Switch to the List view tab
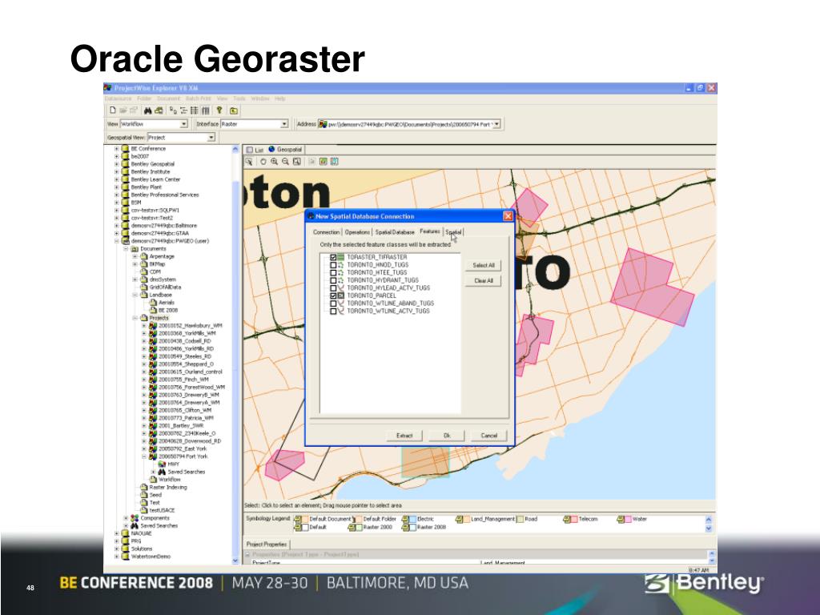Image resolution: width=820 pixels, height=615 pixels. 255,150
